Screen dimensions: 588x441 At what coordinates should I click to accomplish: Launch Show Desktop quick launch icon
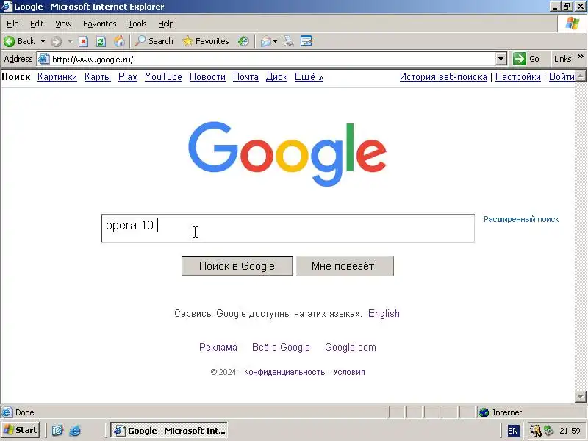[57, 430]
